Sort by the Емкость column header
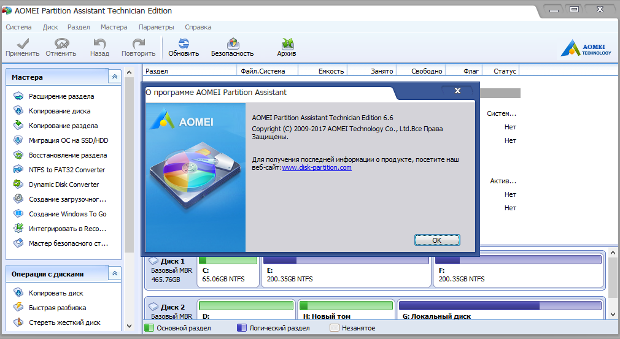The height and width of the screenshot is (339, 620). [x=323, y=71]
